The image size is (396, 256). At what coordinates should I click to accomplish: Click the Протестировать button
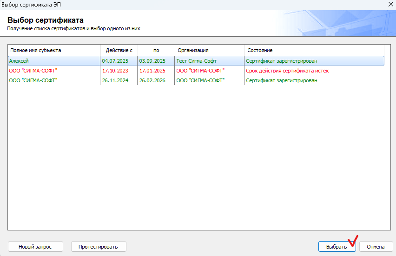coord(99,247)
